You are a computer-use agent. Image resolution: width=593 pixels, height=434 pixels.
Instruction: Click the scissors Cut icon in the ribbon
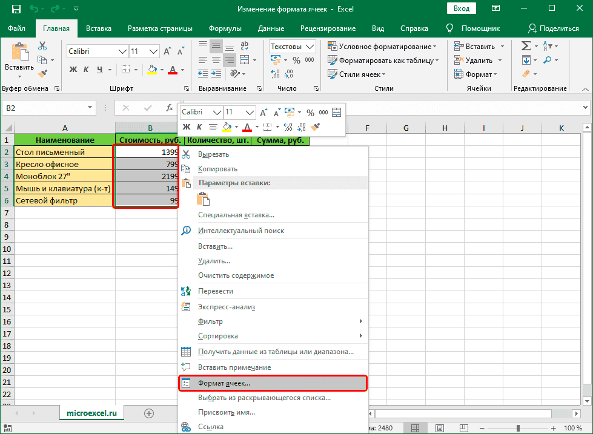click(x=42, y=46)
